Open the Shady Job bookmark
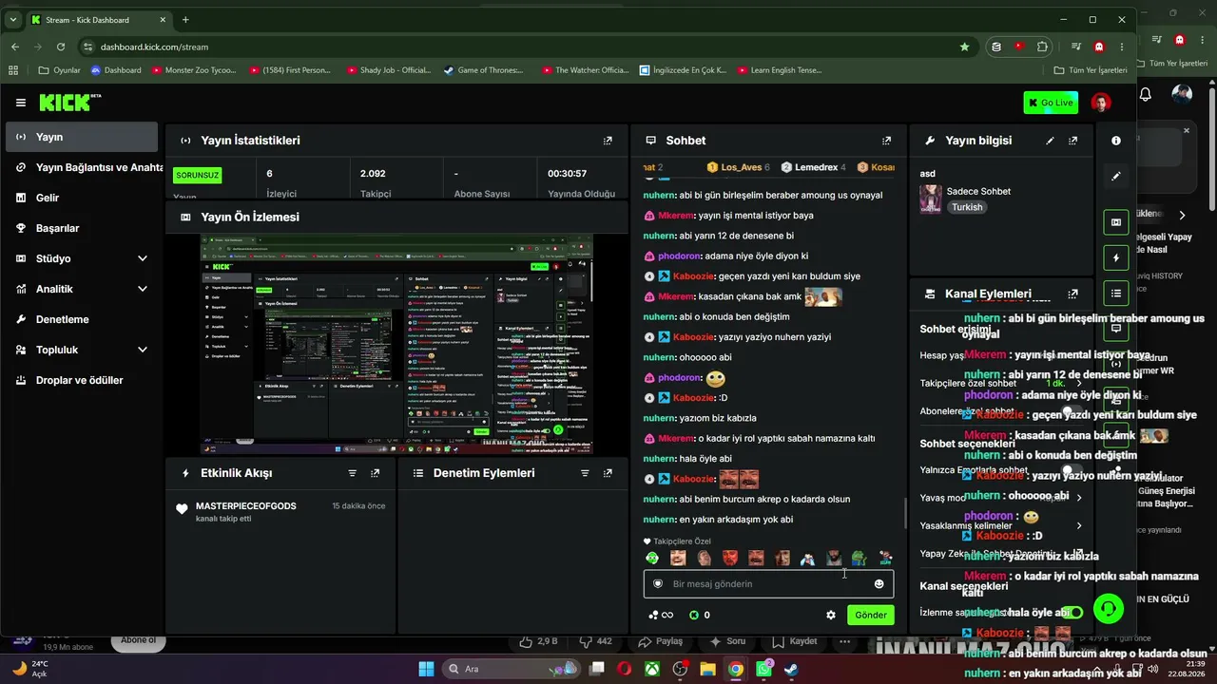The image size is (1217, 684). (x=389, y=70)
